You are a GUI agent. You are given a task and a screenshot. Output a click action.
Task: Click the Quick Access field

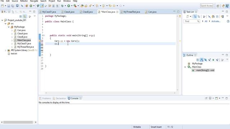(x=207, y=6)
